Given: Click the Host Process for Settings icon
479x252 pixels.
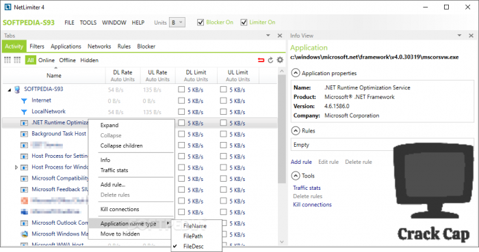Looking at the screenshot, I should [x=24, y=156].
